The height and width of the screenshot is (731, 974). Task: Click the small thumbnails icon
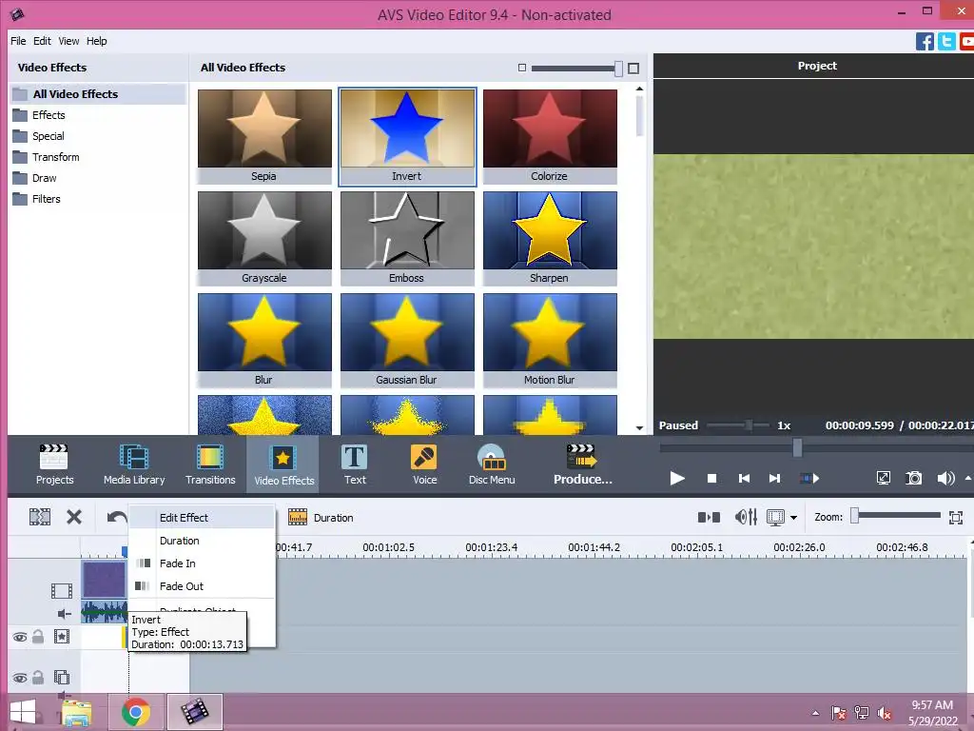522,68
